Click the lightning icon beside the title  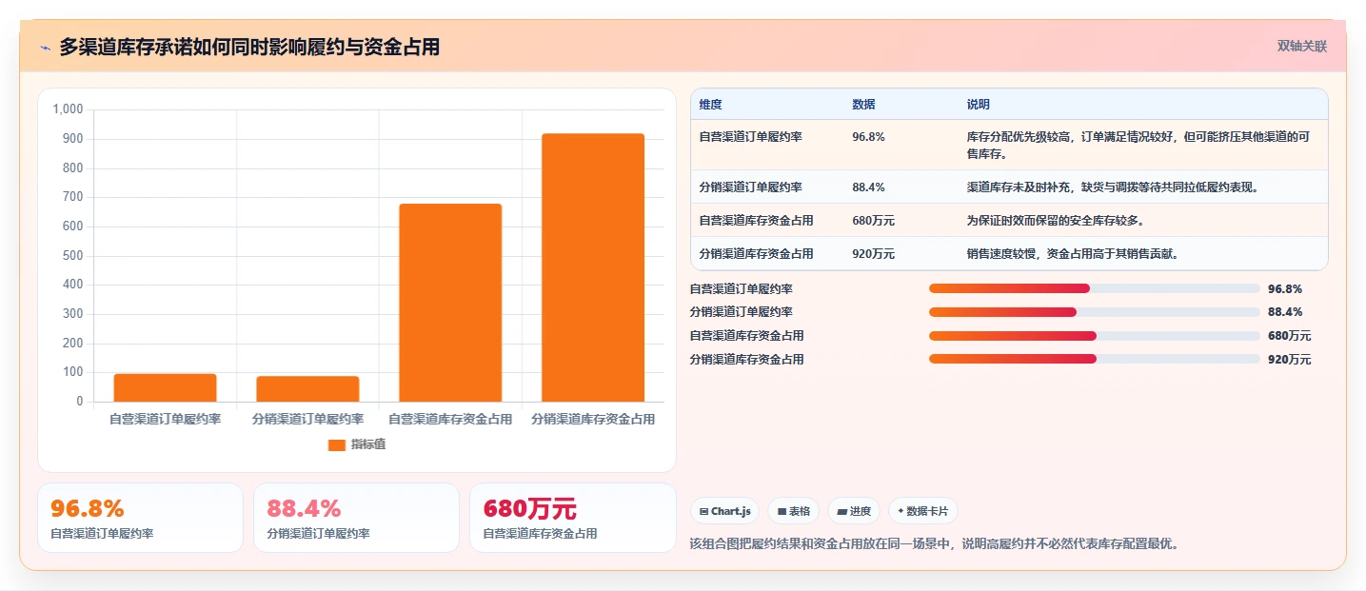point(46,47)
